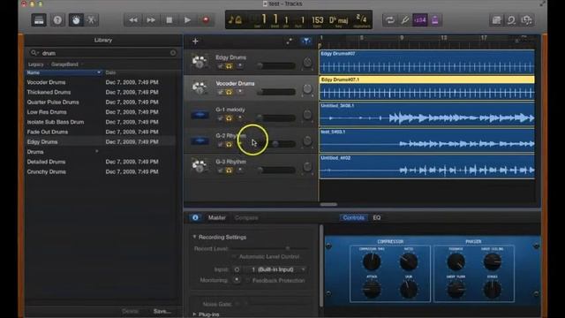The height and width of the screenshot is (318, 565).
Task: Toggle the Tuner fork button
Action: 405,20
